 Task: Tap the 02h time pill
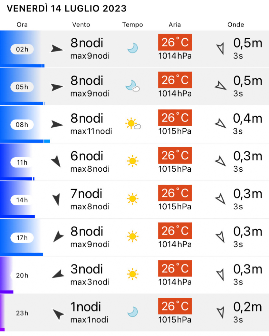coord(22,49)
